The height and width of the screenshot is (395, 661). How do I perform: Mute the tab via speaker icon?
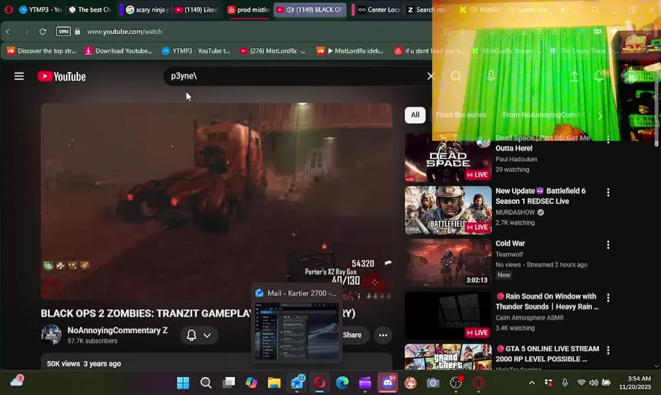[290, 10]
